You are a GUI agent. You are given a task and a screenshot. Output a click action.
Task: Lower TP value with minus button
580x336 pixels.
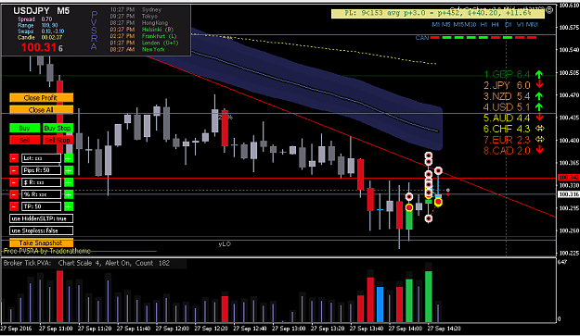point(14,206)
